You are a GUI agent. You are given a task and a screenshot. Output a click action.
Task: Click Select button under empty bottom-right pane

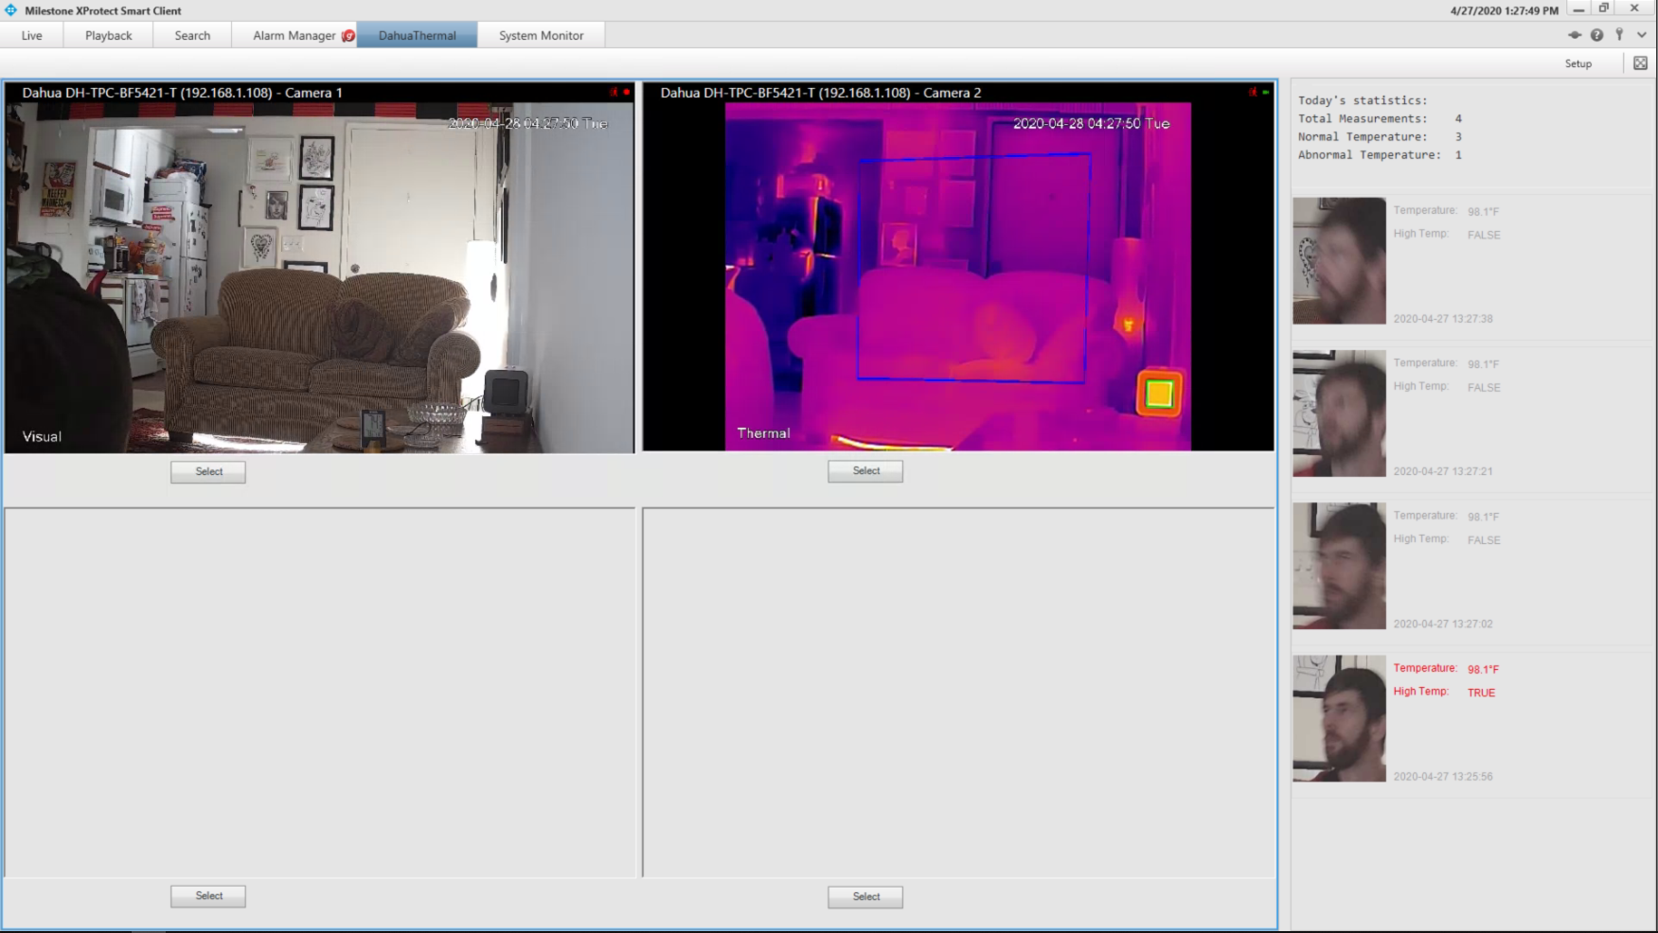pyautogui.click(x=865, y=897)
